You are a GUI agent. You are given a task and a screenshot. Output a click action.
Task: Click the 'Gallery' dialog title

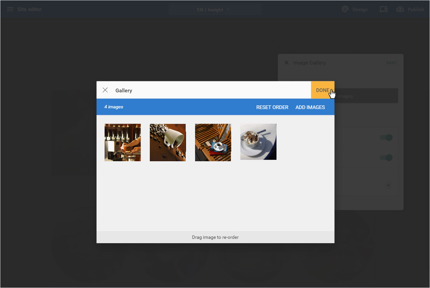click(x=124, y=90)
